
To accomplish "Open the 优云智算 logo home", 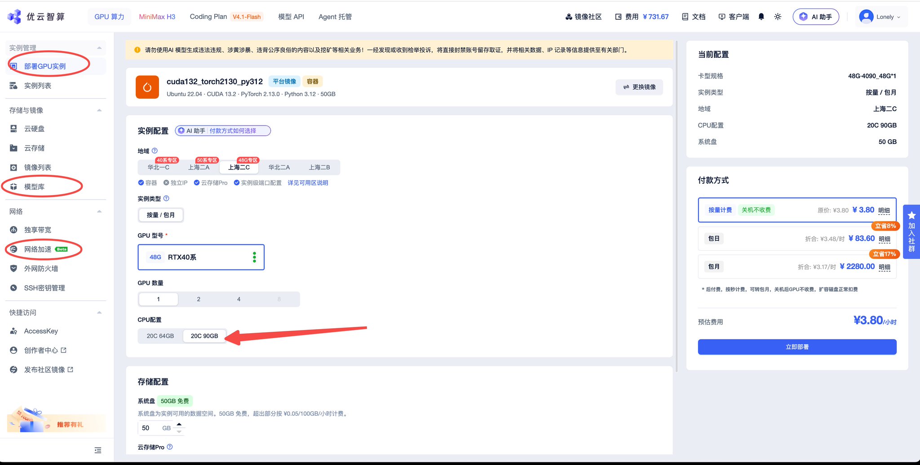I will [36, 17].
